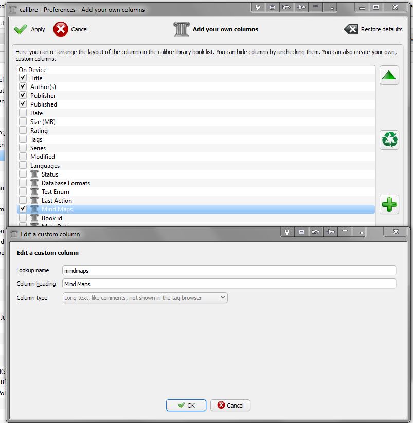The height and width of the screenshot is (423, 413).
Task: Uncheck the Mind Maps column checkbox
Action: (x=23, y=209)
